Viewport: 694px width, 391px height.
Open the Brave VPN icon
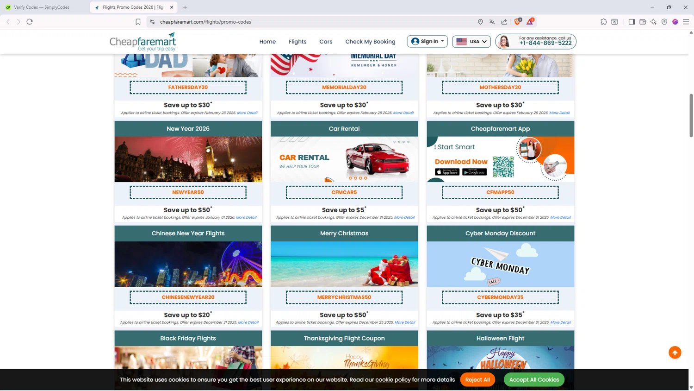[664, 22]
